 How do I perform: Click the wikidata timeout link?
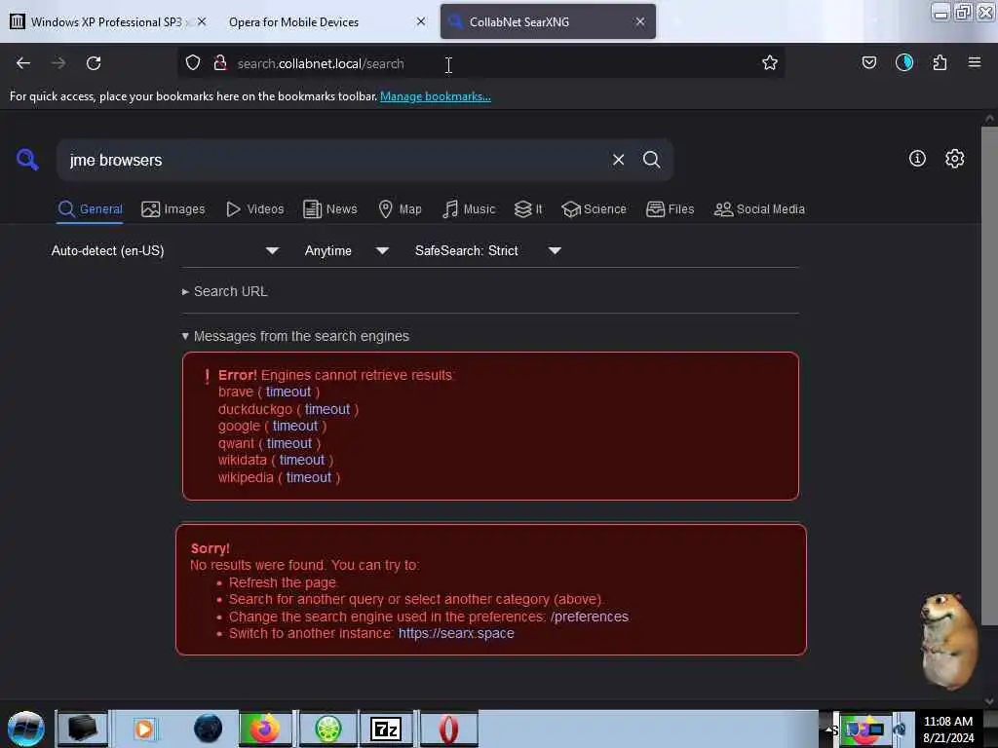(302, 460)
